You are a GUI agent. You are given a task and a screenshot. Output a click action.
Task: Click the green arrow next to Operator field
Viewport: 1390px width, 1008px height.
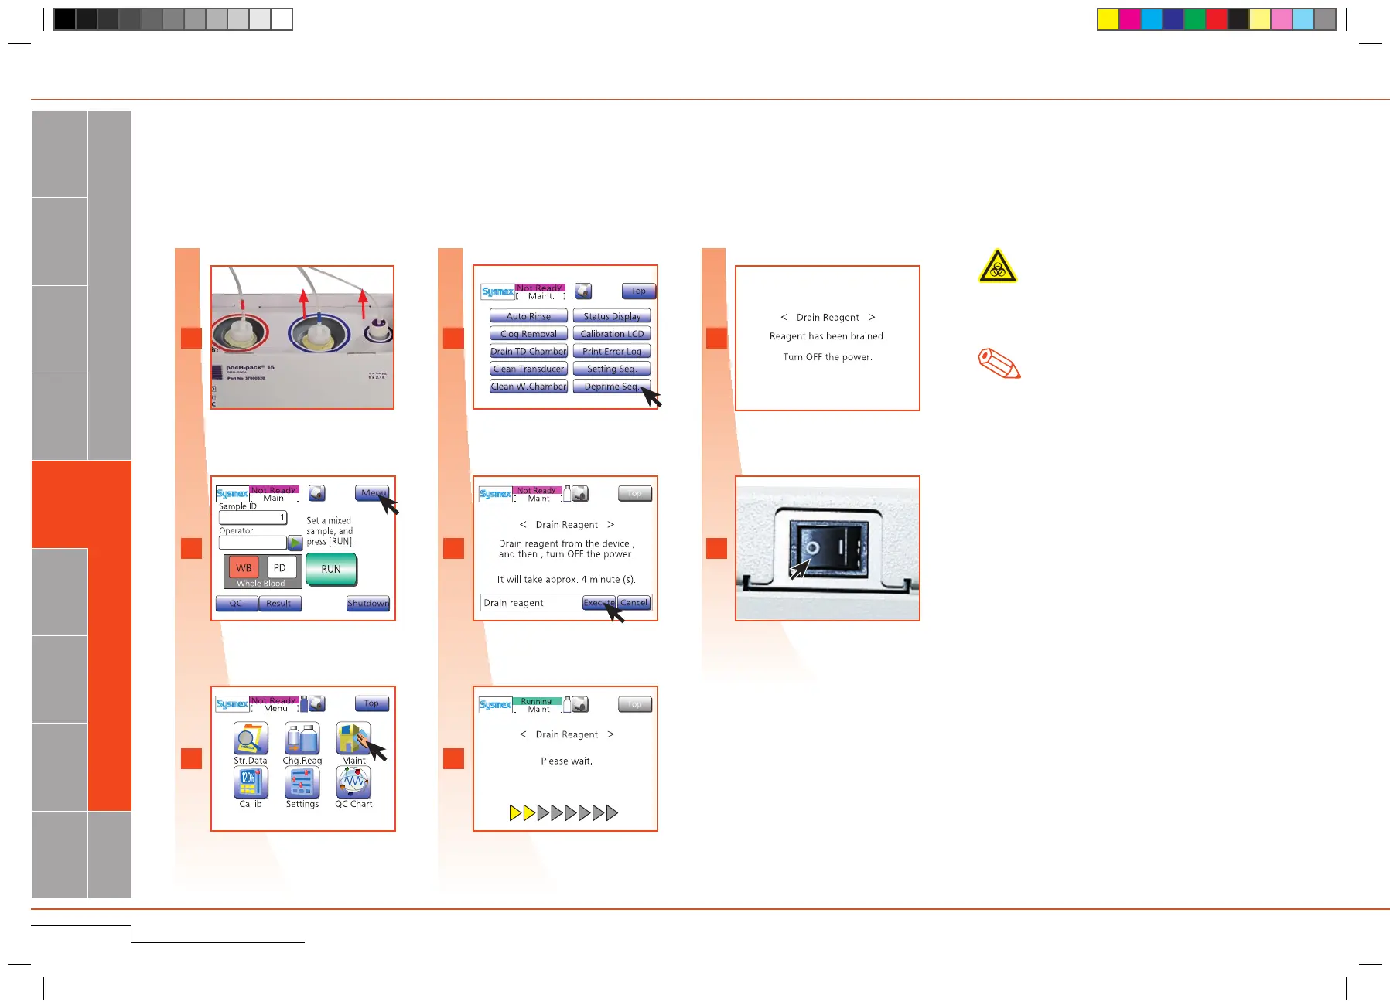coord(295,543)
